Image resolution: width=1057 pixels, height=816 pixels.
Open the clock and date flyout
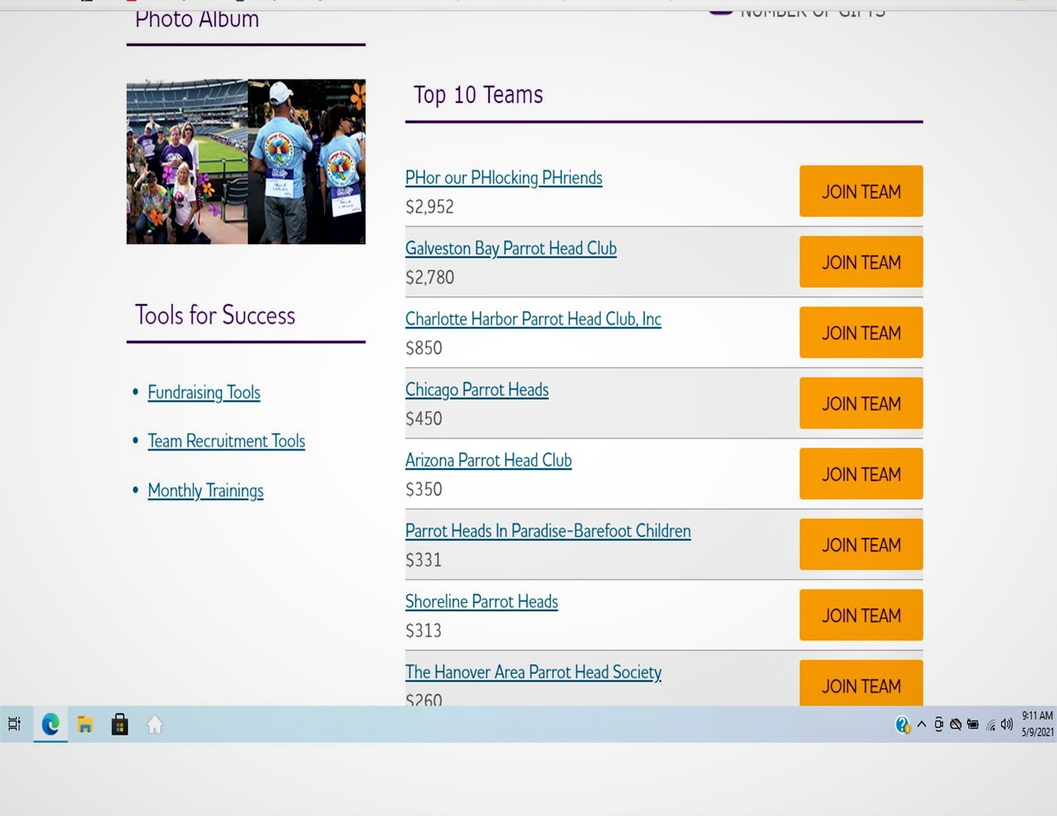point(1037,724)
